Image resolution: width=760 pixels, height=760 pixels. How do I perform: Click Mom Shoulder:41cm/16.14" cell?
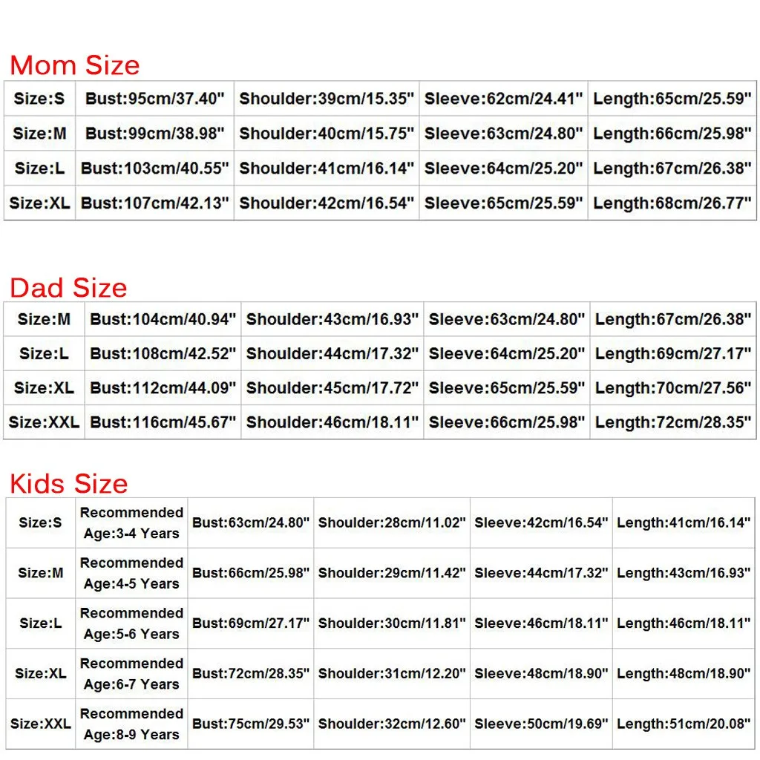coord(327,168)
